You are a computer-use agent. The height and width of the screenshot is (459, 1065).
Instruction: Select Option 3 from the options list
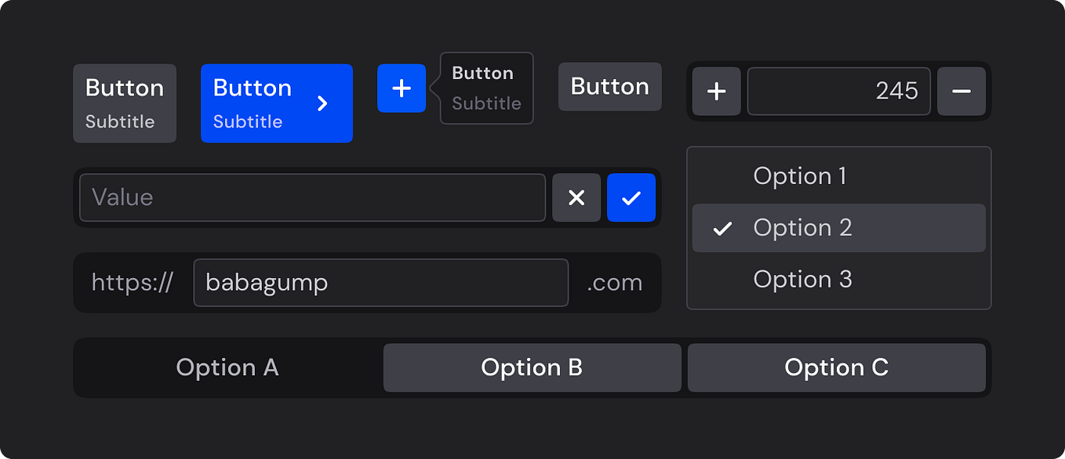click(x=802, y=280)
